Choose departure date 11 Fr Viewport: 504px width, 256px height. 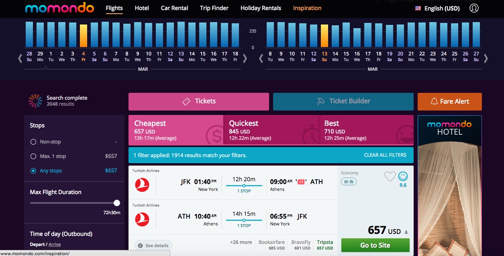pos(159,56)
